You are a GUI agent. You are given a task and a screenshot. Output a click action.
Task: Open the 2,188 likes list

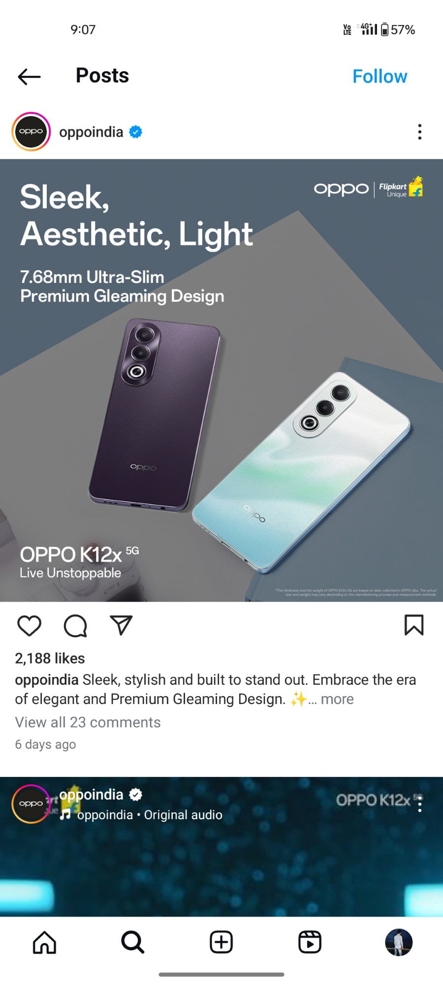50,658
